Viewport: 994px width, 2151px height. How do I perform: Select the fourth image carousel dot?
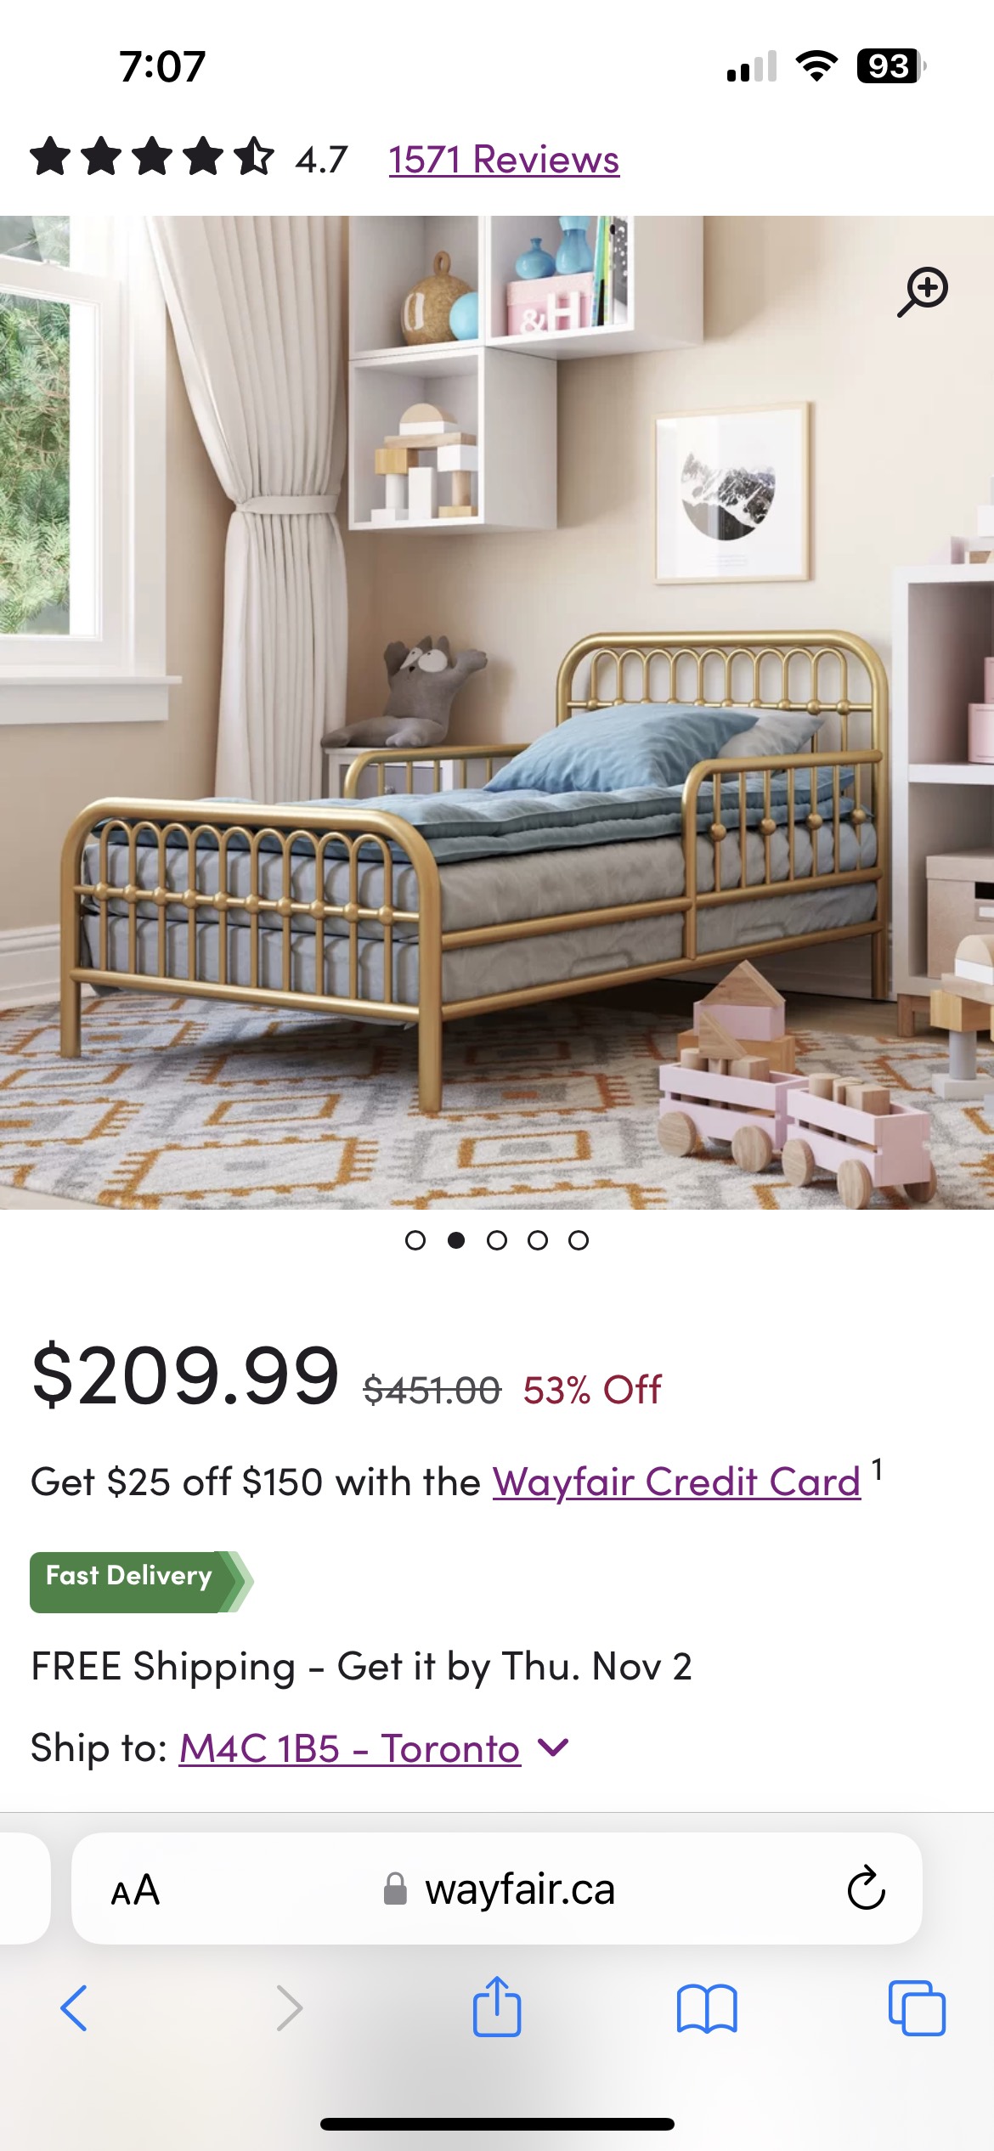coord(538,1240)
